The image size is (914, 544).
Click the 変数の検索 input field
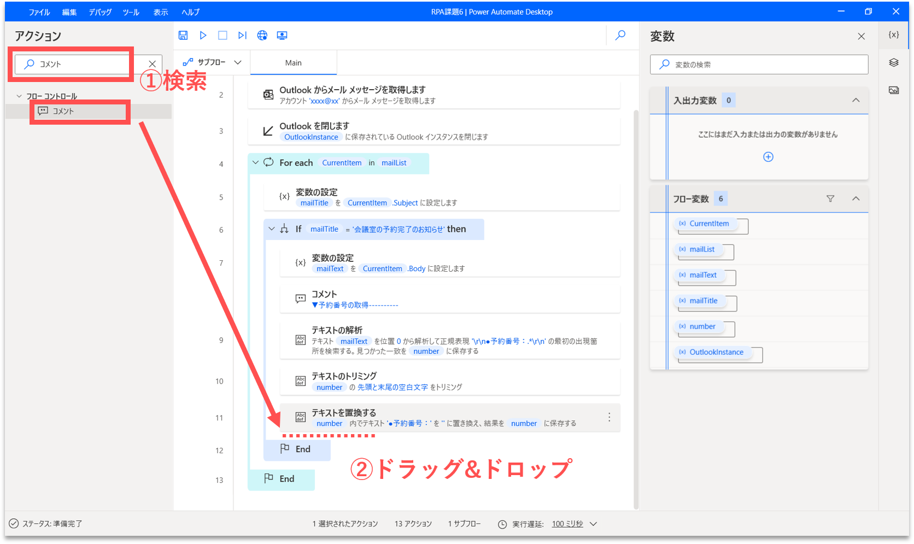pyautogui.click(x=765, y=65)
